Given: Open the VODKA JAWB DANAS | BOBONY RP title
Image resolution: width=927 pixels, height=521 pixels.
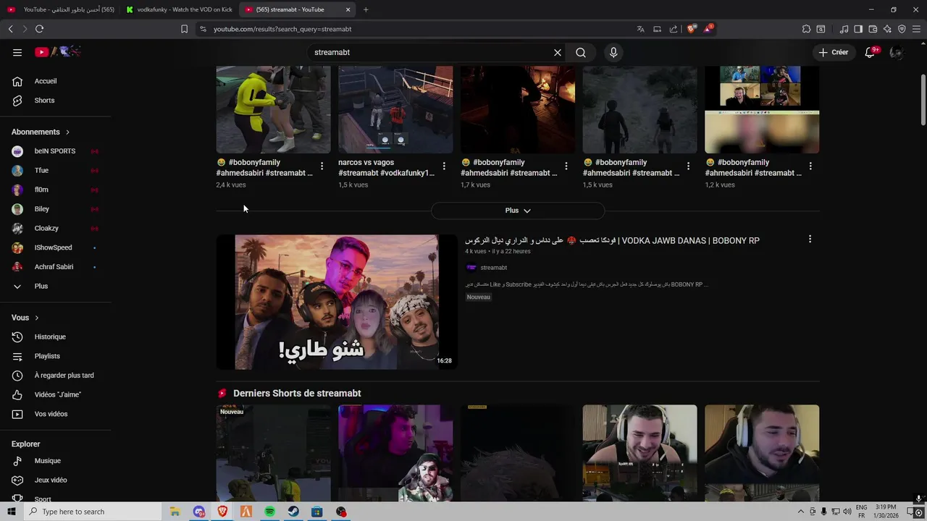Looking at the screenshot, I should (x=612, y=240).
